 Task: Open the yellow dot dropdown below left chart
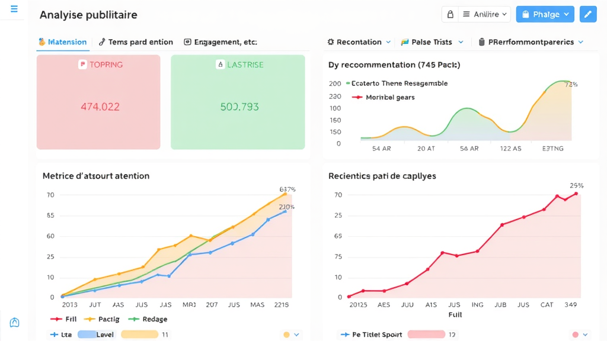click(292, 334)
